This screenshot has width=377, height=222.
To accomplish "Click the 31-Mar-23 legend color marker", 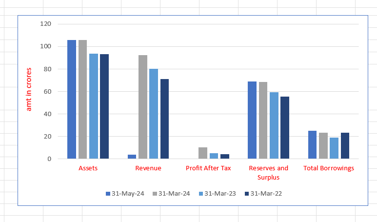I will coord(199,194).
